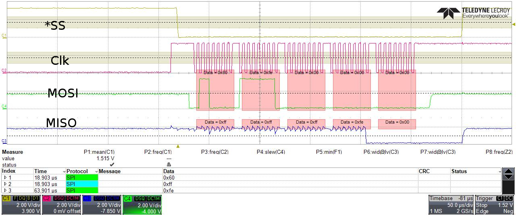Click the P2 status warning icon
The height and width of the screenshot is (215, 516).
[169, 164]
